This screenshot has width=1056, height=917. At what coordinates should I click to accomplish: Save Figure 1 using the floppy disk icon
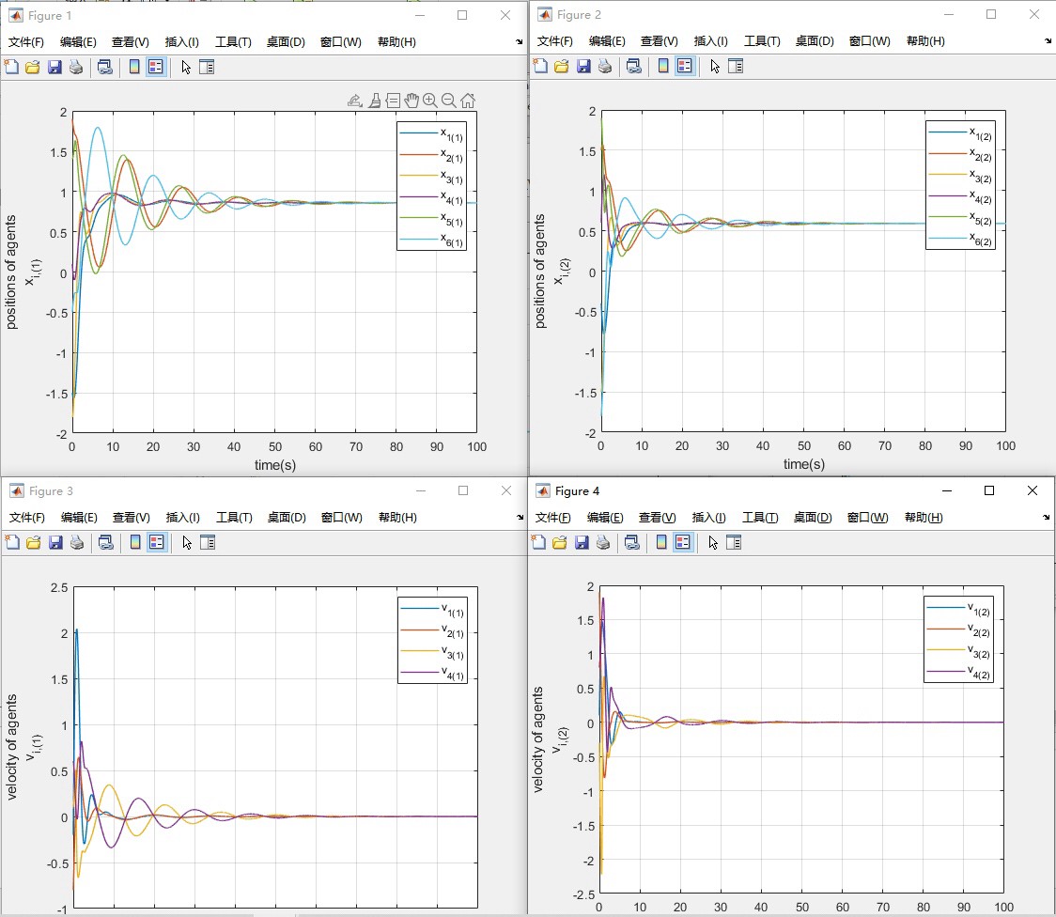click(x=54, y=67)
